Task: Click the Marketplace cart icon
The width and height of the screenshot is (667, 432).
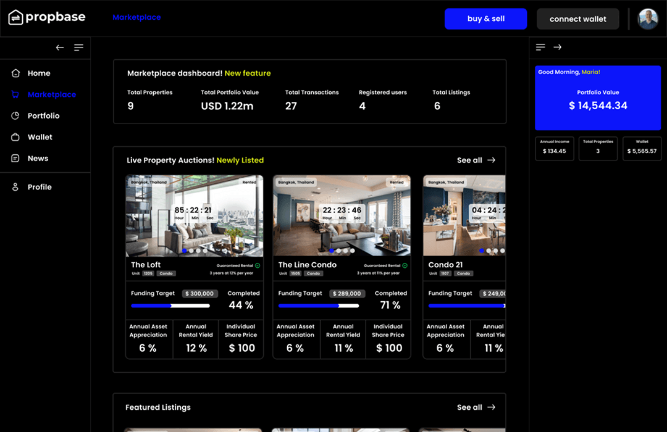Action: 15,94
